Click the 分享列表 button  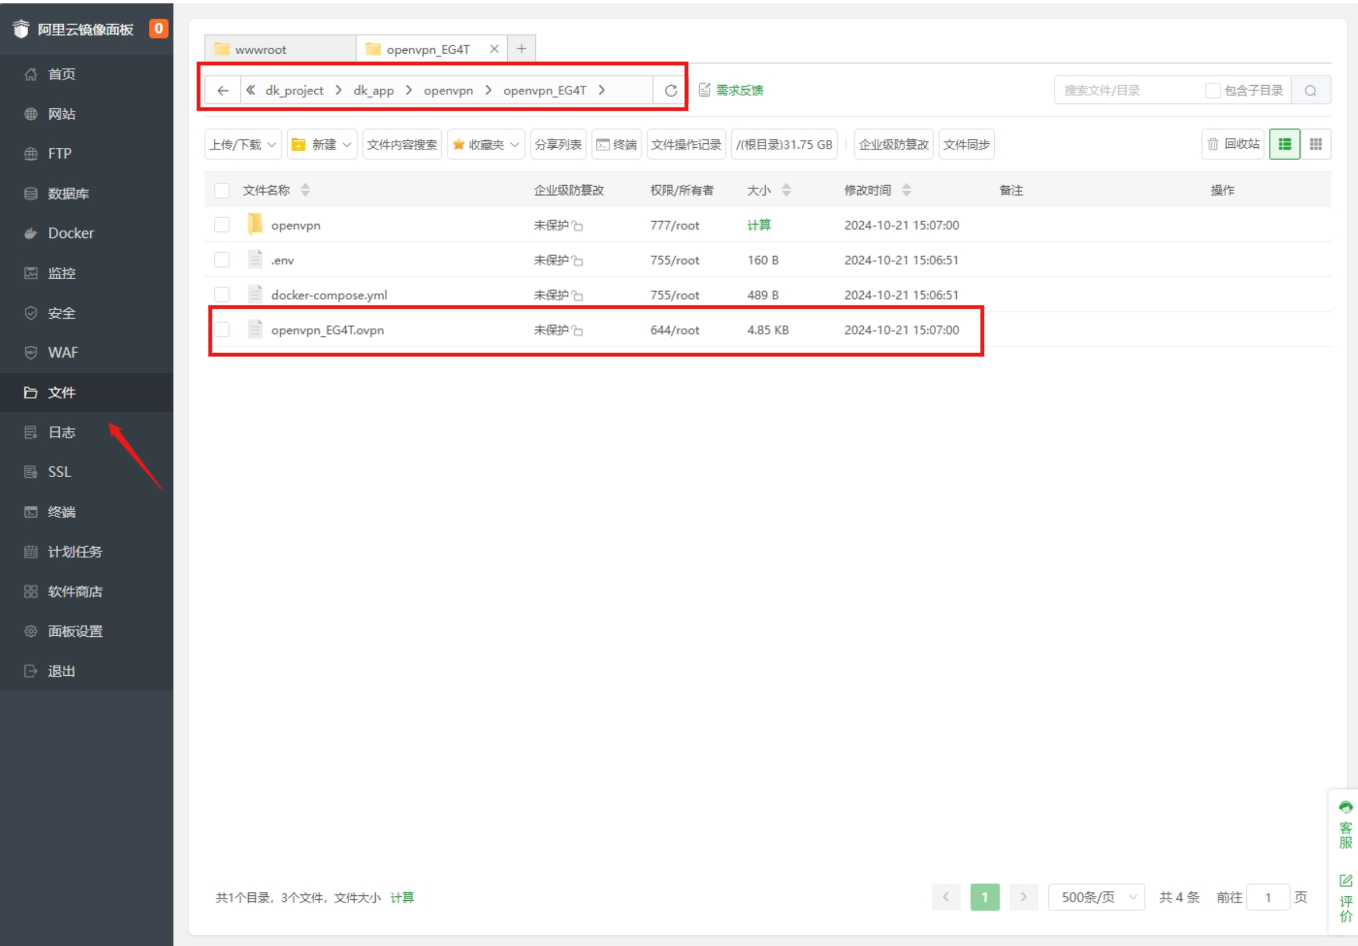[558, 144]
